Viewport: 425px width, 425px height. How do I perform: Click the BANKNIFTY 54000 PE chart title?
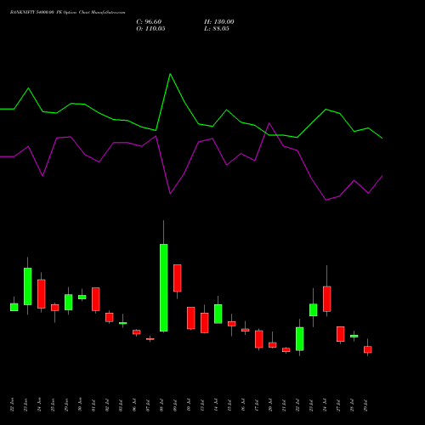tap(67, 13)
